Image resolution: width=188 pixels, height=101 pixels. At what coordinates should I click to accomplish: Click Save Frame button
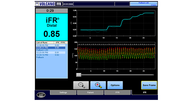(x=149, y=85)
